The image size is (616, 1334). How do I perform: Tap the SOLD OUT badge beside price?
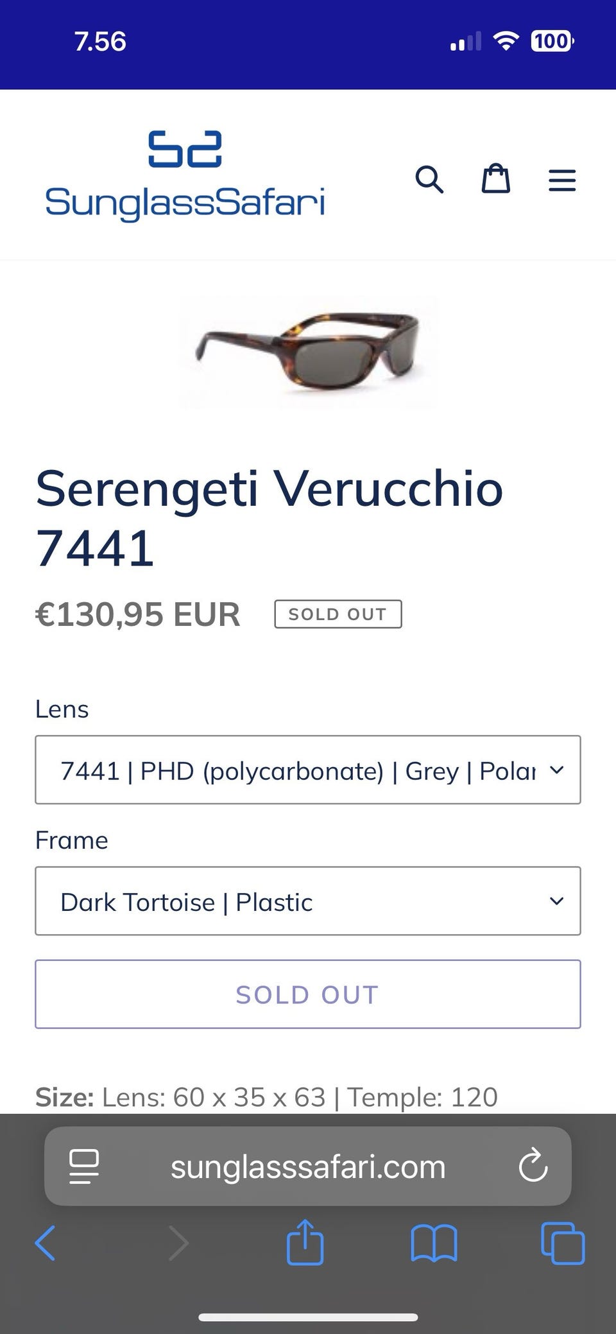coord(338,614)
